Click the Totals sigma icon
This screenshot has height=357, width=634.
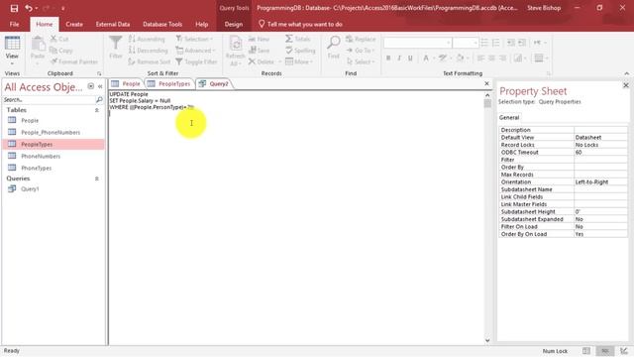pyautogui.click(x=289, y=39)
